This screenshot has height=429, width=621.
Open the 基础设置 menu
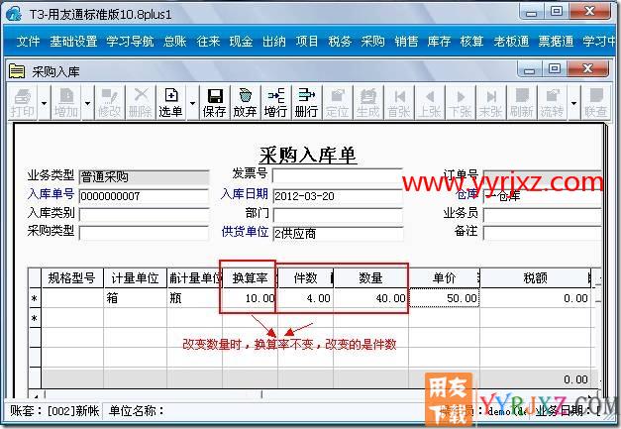73,42
